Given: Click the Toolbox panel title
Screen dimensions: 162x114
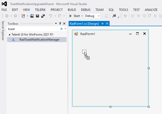Looking at the screenshot, I should (x=13, y=24).
